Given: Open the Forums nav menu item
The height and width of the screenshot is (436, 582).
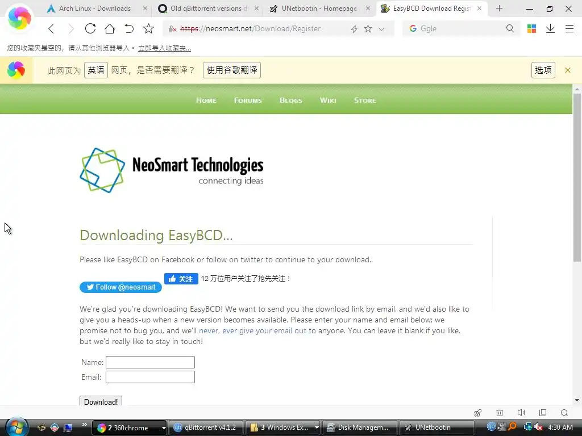Looking at the screenshot, I should [248, 100].
